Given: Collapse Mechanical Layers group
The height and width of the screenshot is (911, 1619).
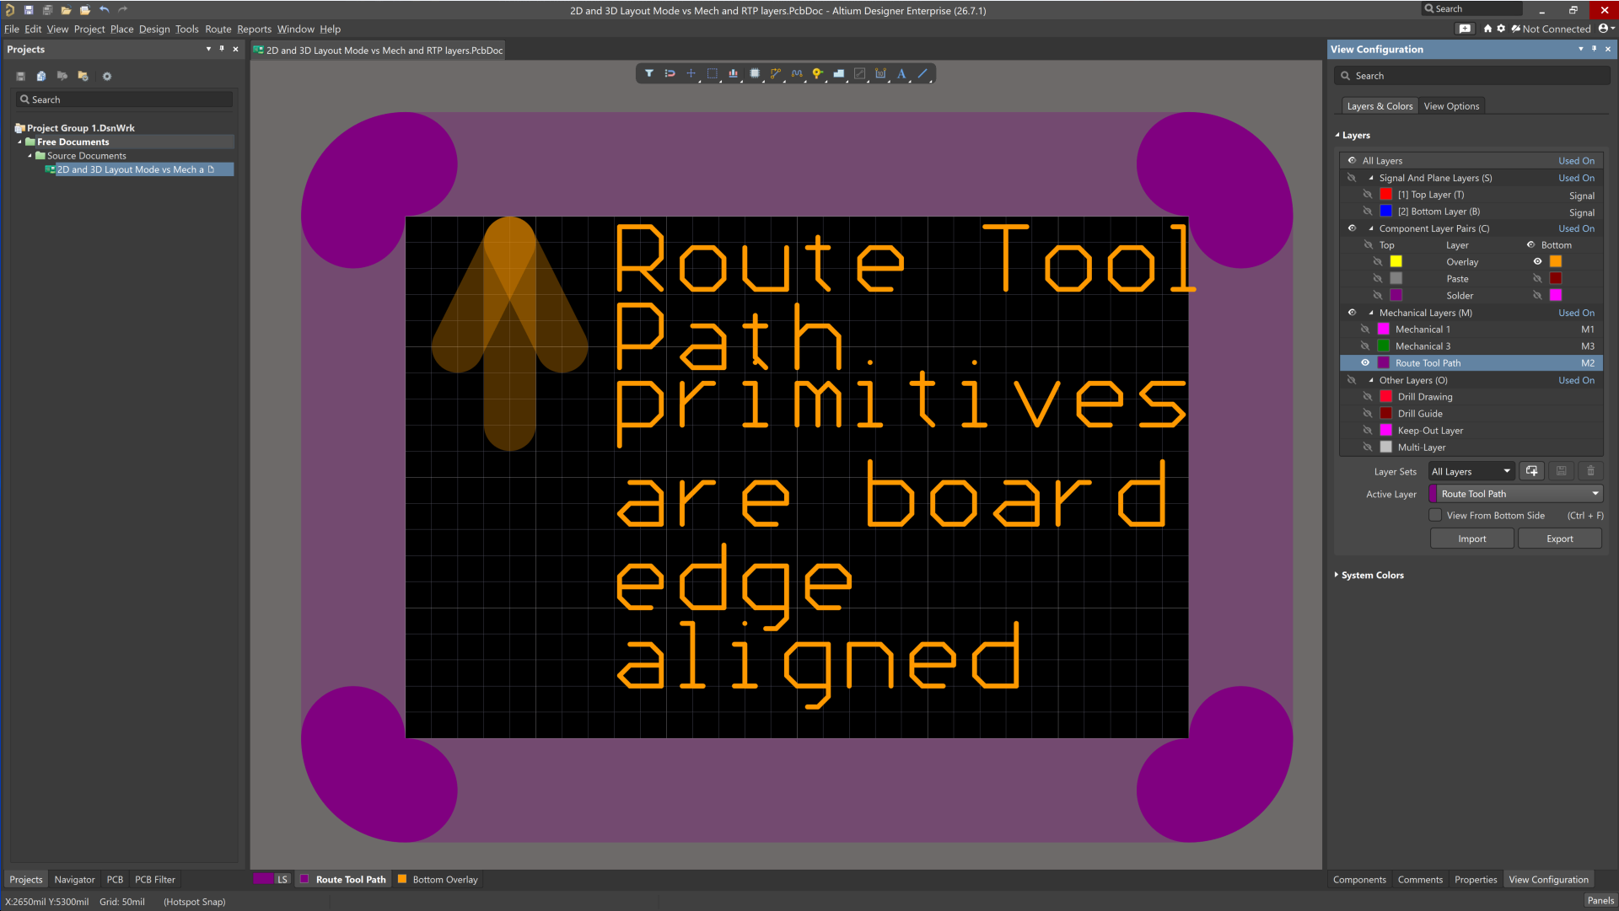Looking at the screenshot, I should 1371,313.
